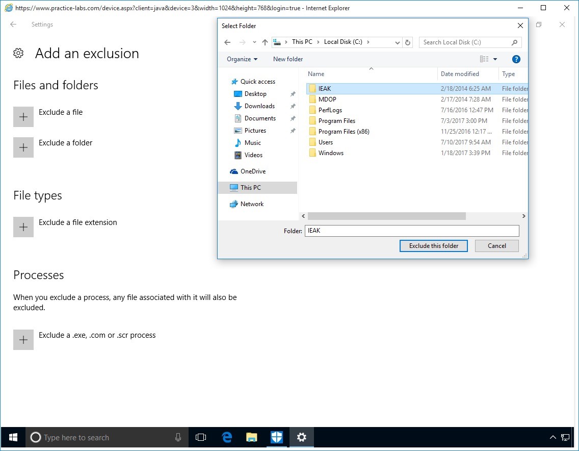Image resolution: width=579 pixels, height=451 pixels.
Task: Click the Help question mark icon
Action: click(x=516, y=59)
